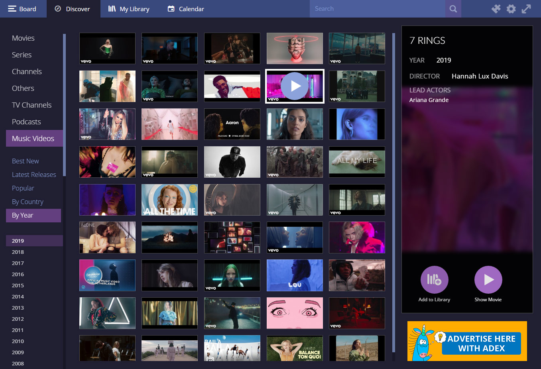
Task: Open the add-ons puzzle piece icon
Action: pos(496,9)
